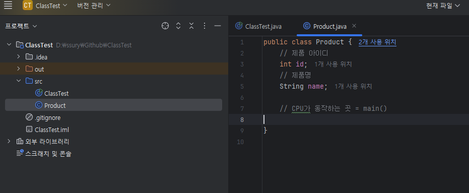The image size is (469, 193).
Task: Open the project panel options menu
Action: [205, 26]
